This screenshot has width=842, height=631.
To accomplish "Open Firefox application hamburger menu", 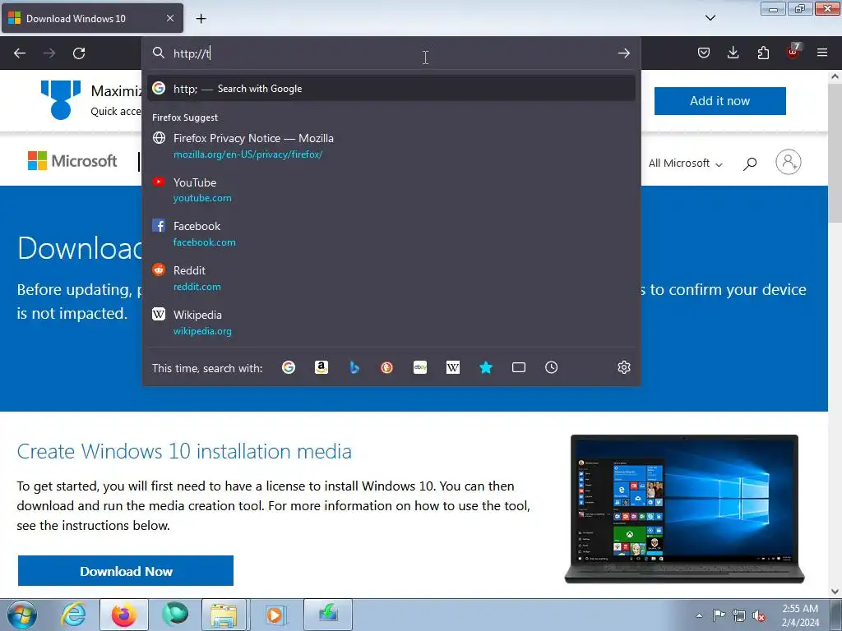I will pyautogui.click(x=822, y=53).
